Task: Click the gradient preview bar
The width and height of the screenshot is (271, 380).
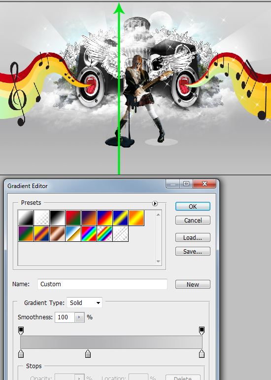Action: pyautogui.click(x=111, y=342)
